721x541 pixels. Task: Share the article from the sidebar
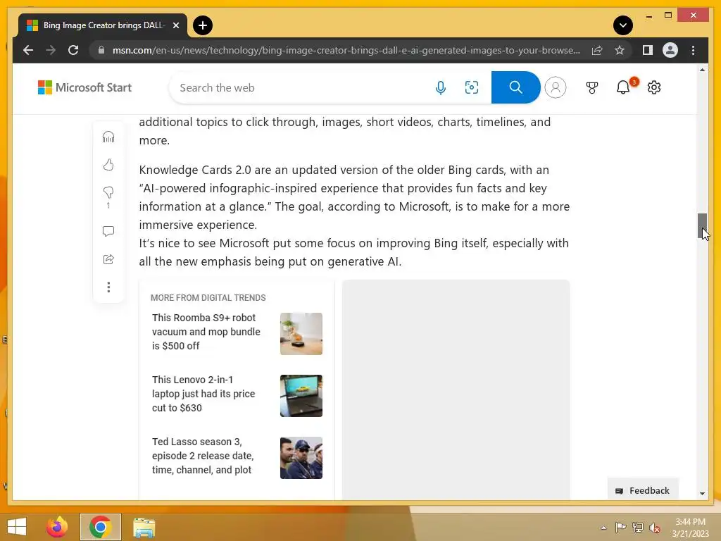tap(108, 259)
